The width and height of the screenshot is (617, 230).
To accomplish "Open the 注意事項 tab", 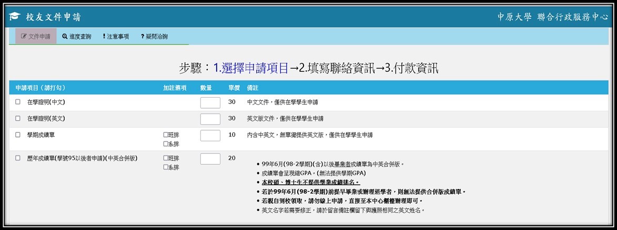I will pyautogui.click(x=116, y=36).
